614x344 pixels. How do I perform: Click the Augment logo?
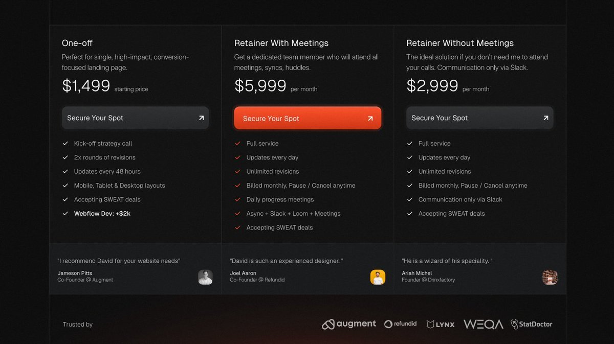pos(349,324)
